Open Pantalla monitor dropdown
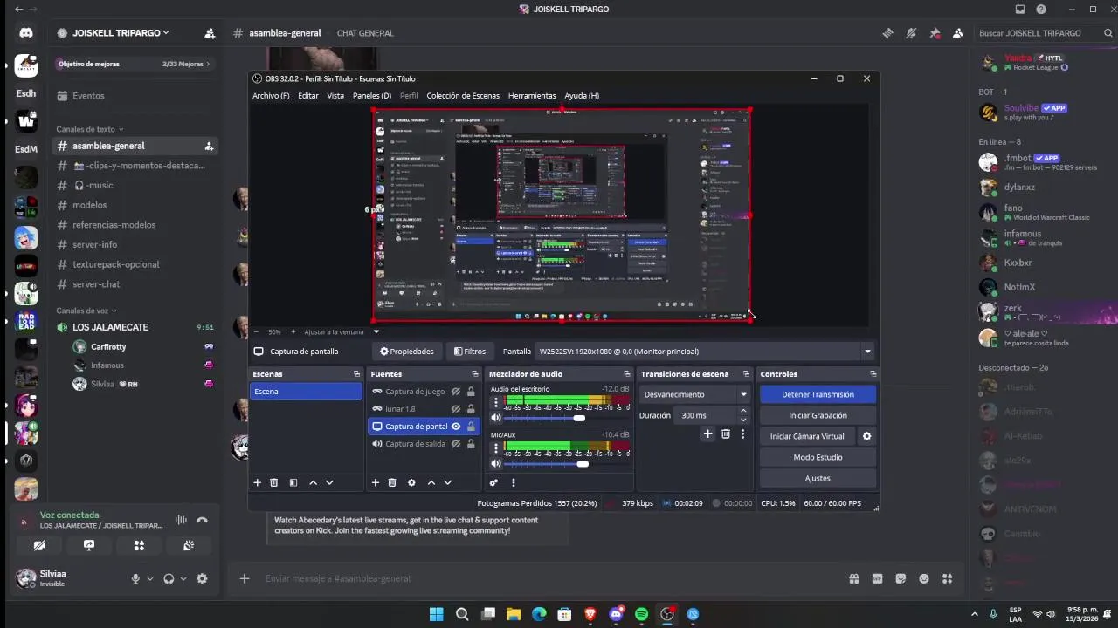The image size is (1118, 628). tap(867, 352)
